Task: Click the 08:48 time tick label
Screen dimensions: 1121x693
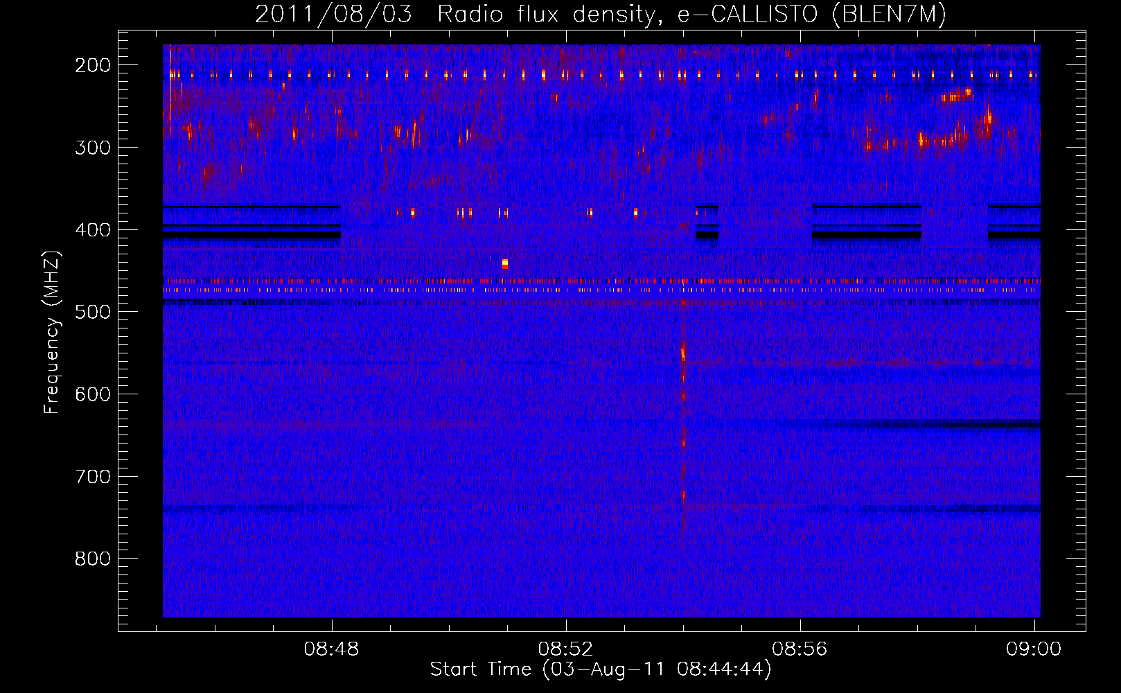Action: pos(331,649)
